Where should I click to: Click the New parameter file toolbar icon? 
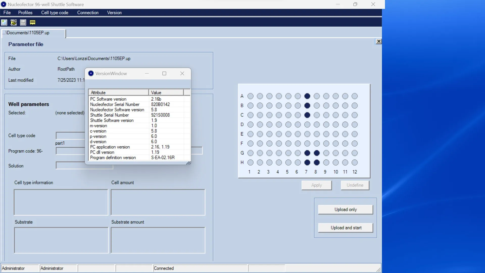click(x=4, y=22)
